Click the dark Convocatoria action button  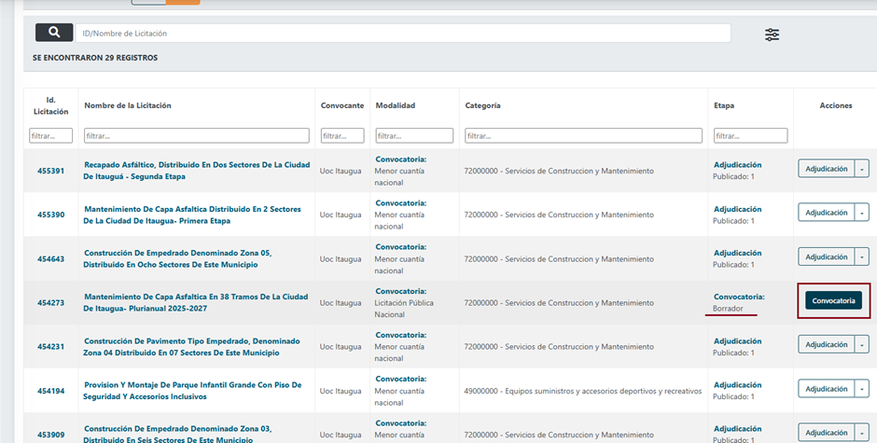tap(832, 301)
